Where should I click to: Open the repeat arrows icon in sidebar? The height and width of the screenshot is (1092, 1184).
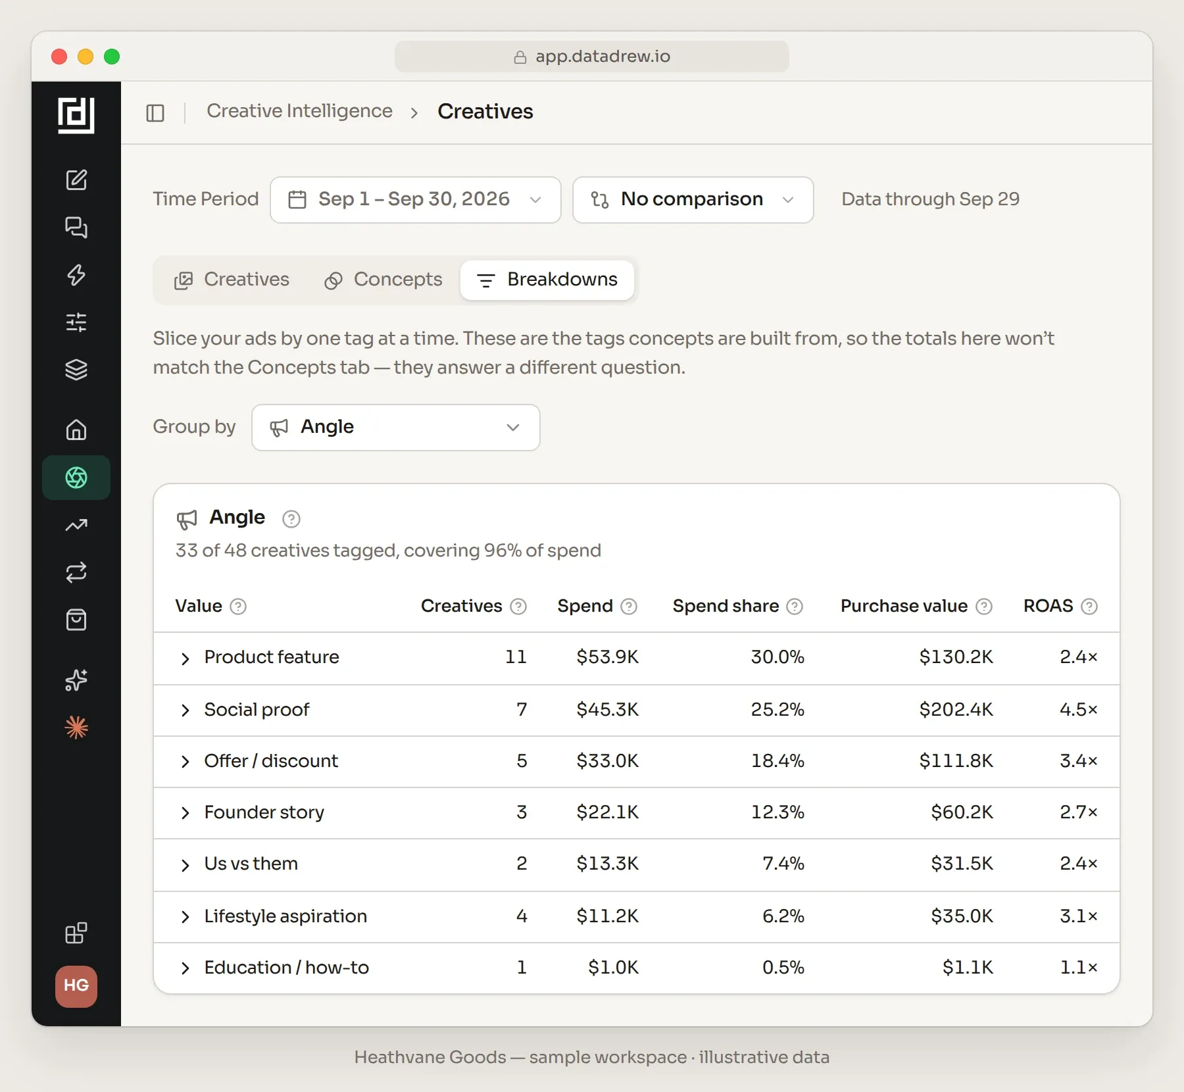pyautogui.click(x=76, y=572)
